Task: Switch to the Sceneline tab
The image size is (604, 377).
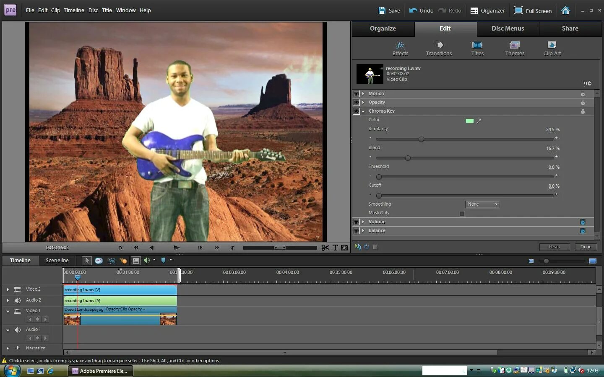Action: pyautogui.click(x=57, y=261)
